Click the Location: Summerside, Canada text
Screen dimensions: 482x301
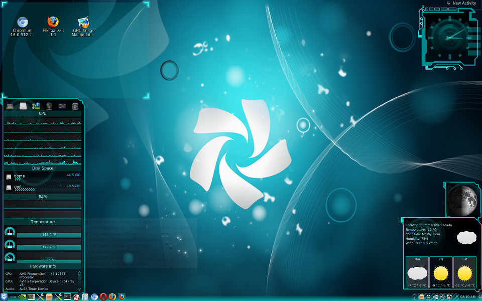tap(428, 225)
